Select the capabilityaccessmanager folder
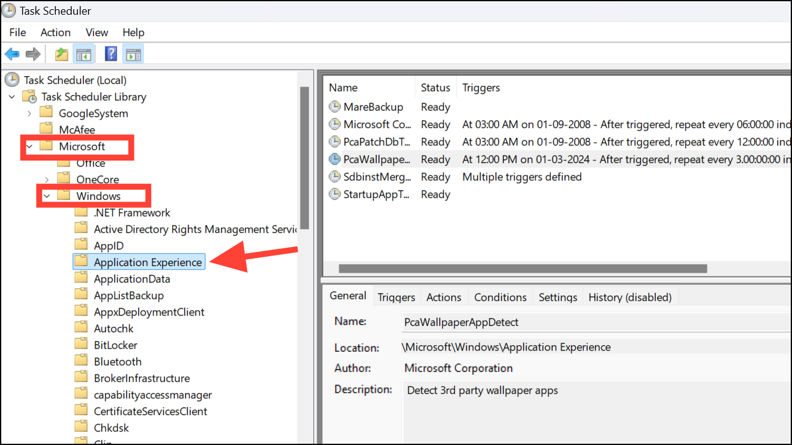 pyautogui.click(x=153, y=395)
